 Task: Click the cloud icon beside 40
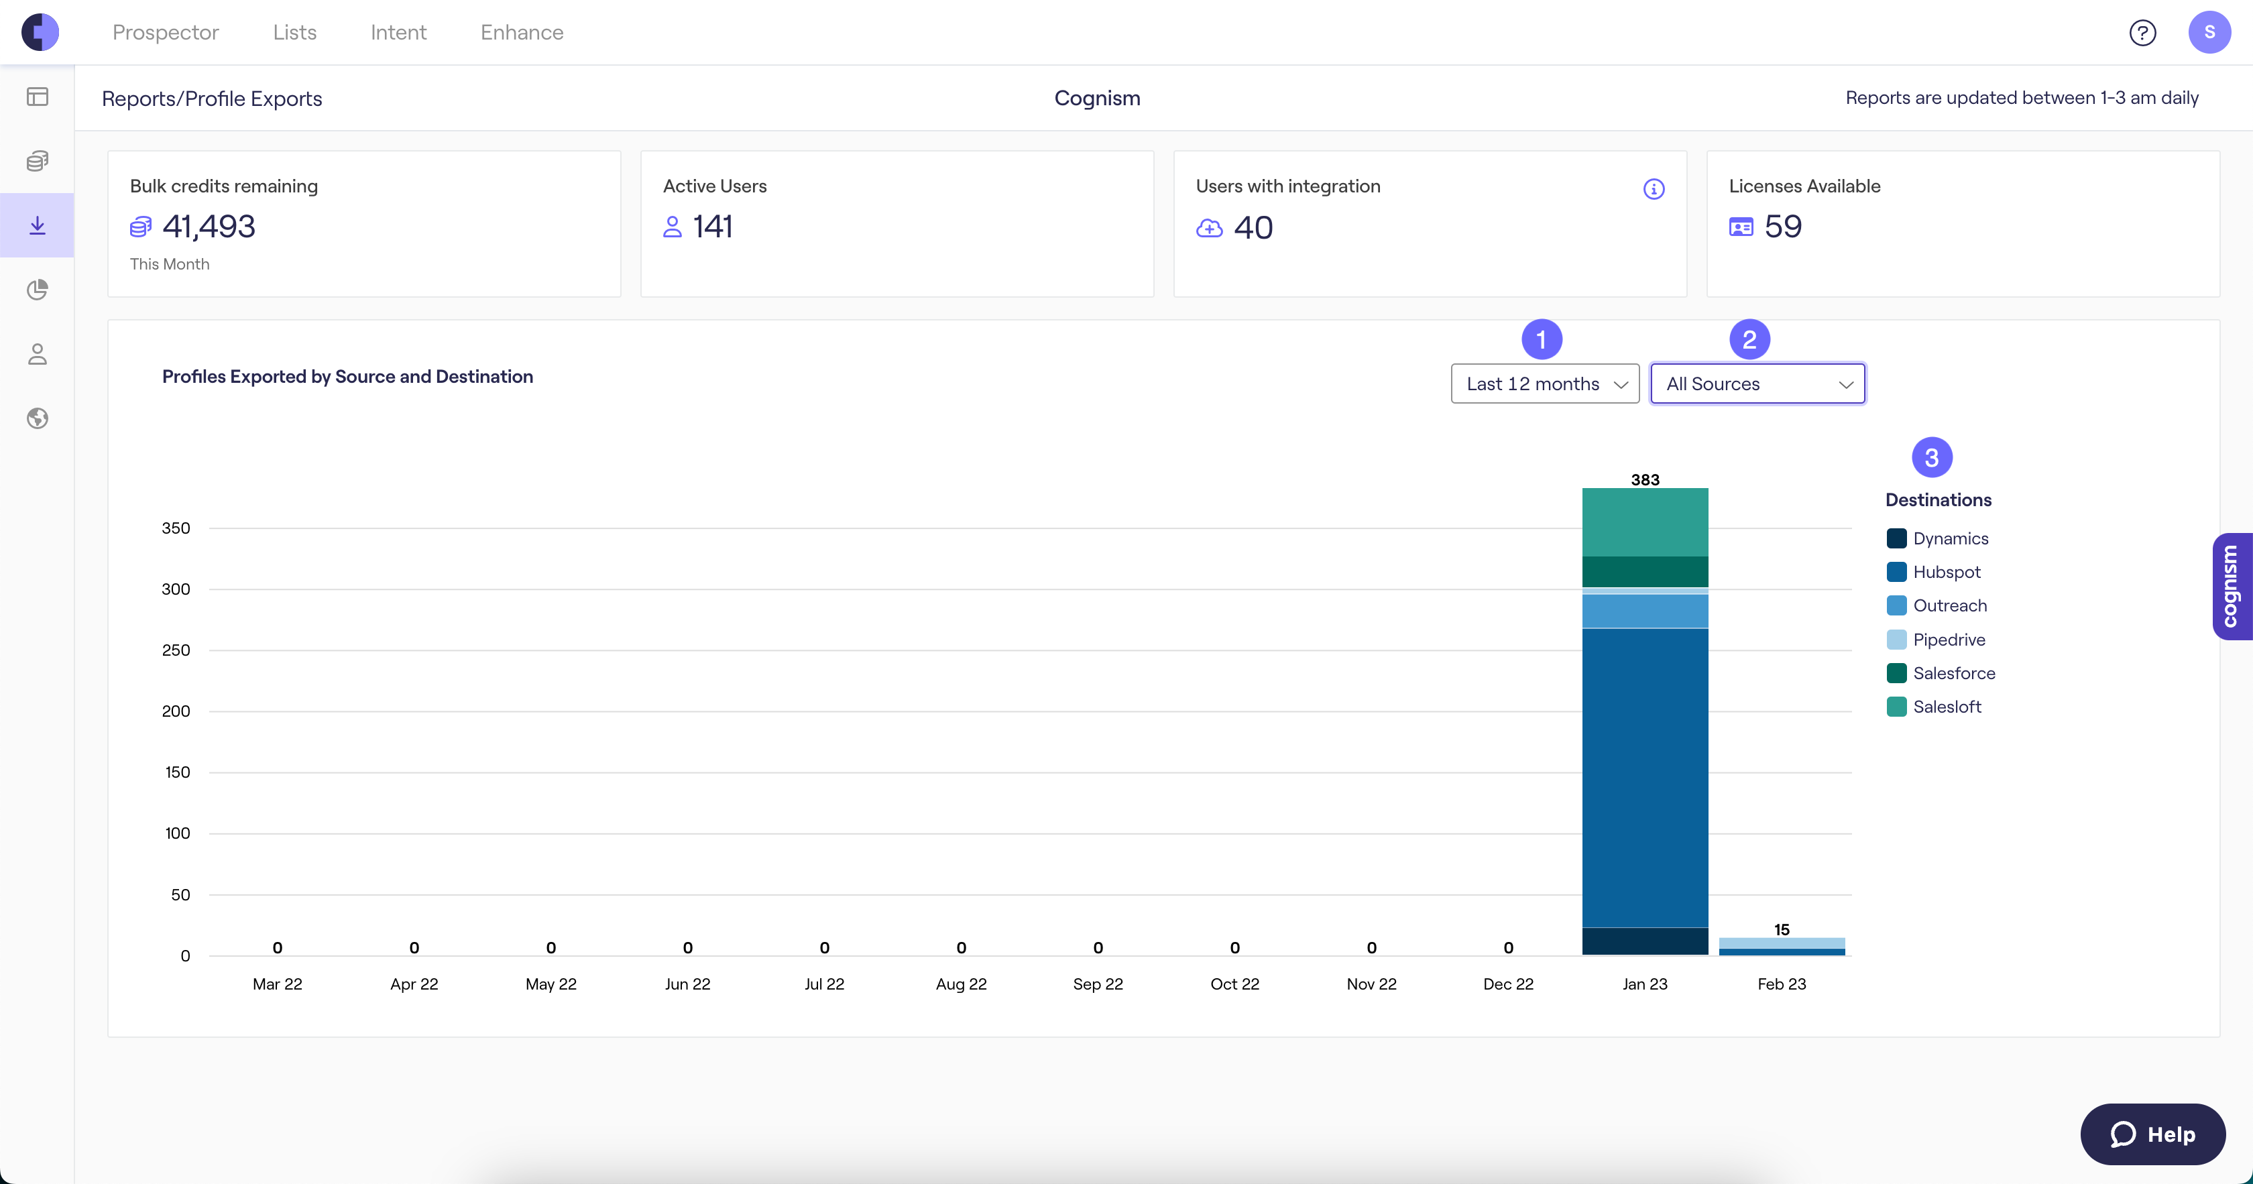click(1209, 228)
